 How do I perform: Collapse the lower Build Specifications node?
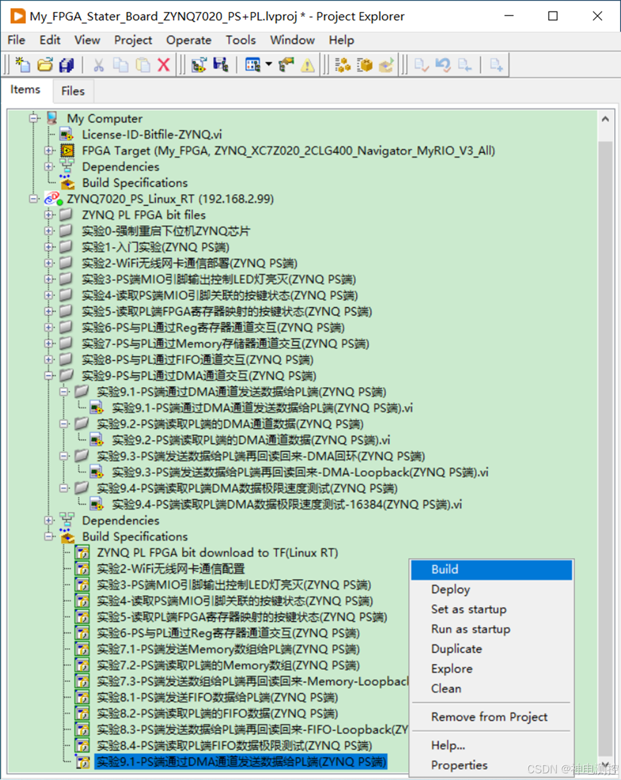(49, 536)
